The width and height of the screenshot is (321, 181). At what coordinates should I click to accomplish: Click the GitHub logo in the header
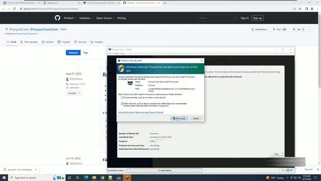pos(58,18)
